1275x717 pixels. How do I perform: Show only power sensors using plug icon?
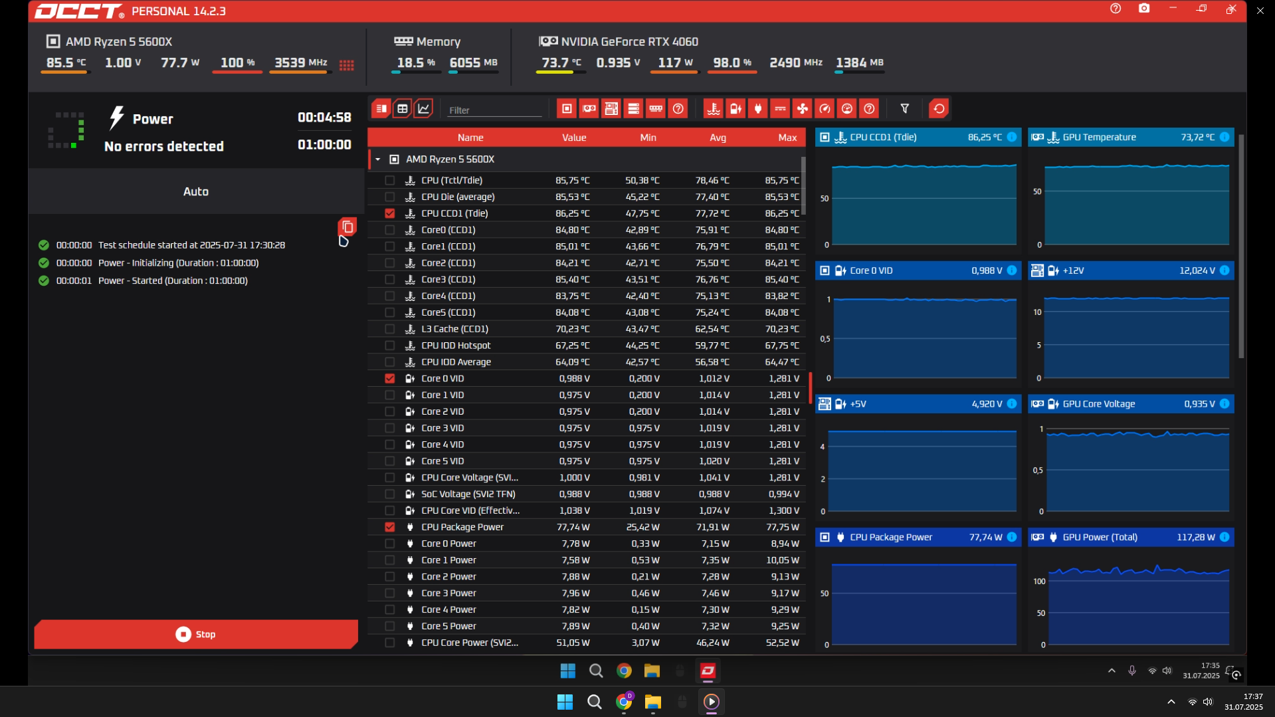click(758, 109)
